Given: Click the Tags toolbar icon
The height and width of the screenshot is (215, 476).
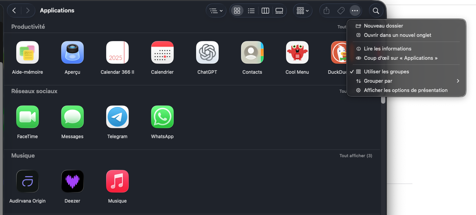Looking at the screenshot, I should (x=341, y=10).
